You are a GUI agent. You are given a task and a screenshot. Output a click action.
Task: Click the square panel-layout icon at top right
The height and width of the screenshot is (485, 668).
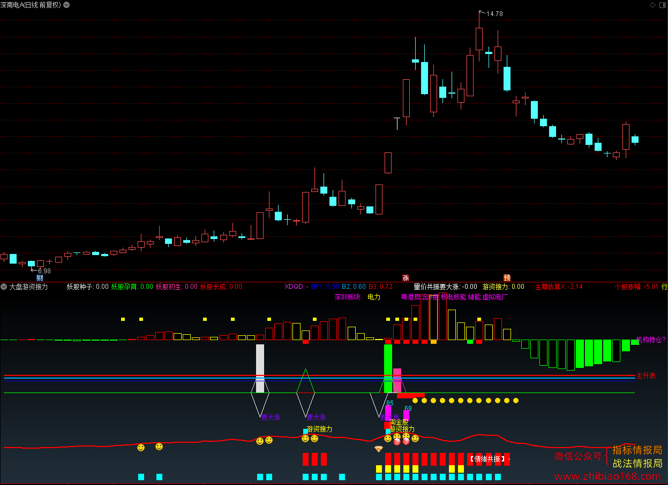pyautogui.click(x=662, y=5)
